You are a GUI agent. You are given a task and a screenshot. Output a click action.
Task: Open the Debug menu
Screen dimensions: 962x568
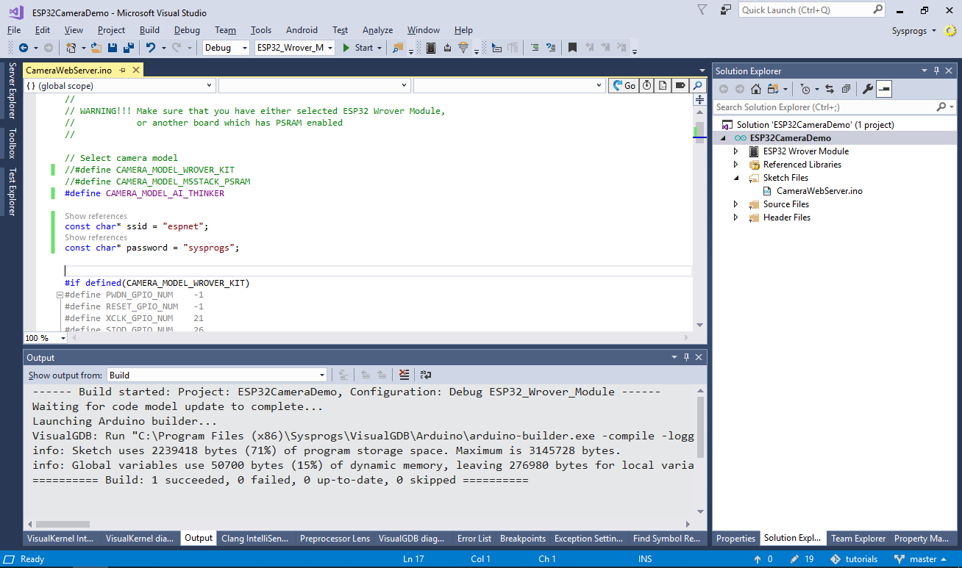point(187,30)
